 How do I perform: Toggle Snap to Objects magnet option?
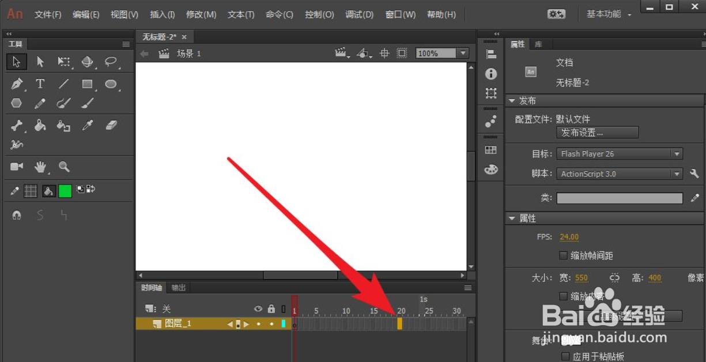click(x=17, y=216)
